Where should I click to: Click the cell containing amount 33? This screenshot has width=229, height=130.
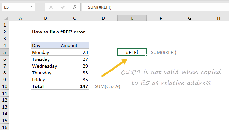[x=74, y=73]
